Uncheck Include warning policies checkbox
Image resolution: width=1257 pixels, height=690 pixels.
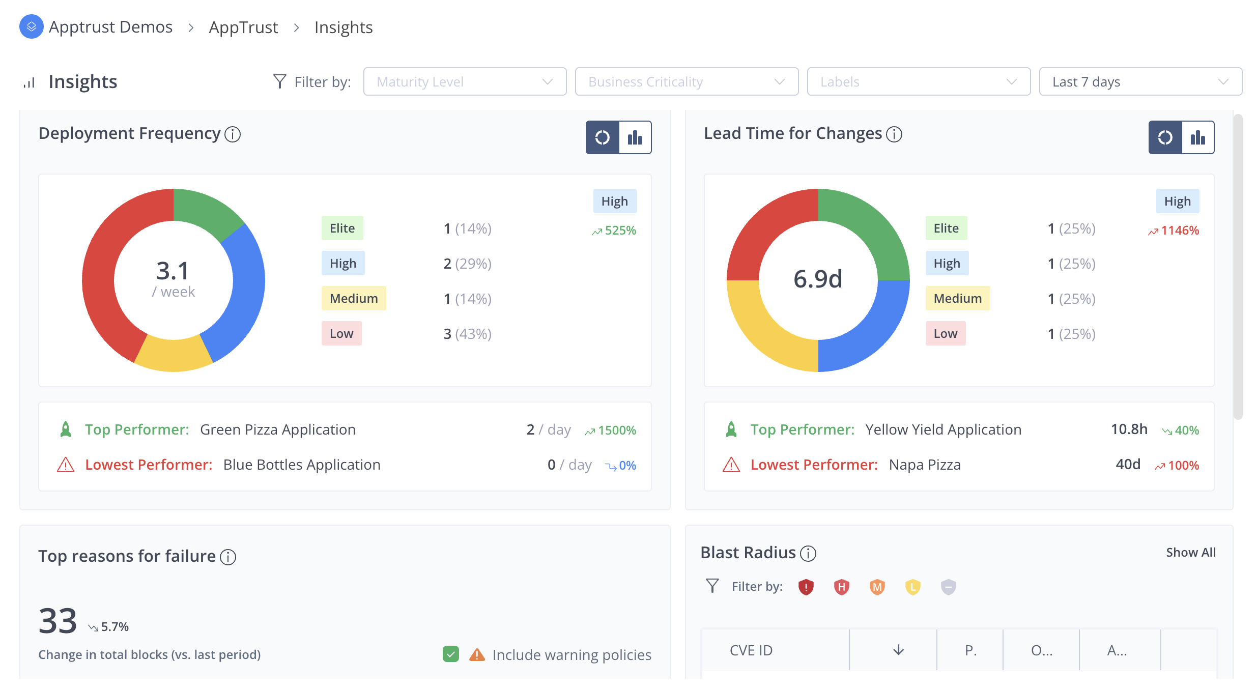click(450, 654)
